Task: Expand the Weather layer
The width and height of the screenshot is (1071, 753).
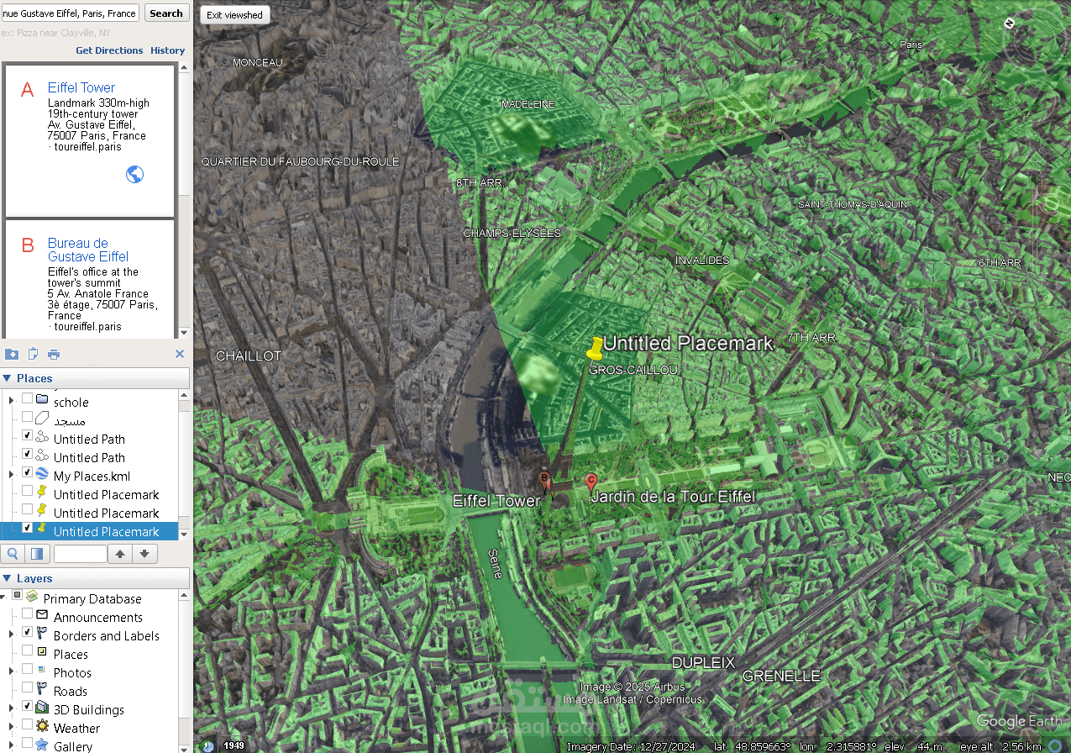Action: pyautogui.click(x=12, y=727)
